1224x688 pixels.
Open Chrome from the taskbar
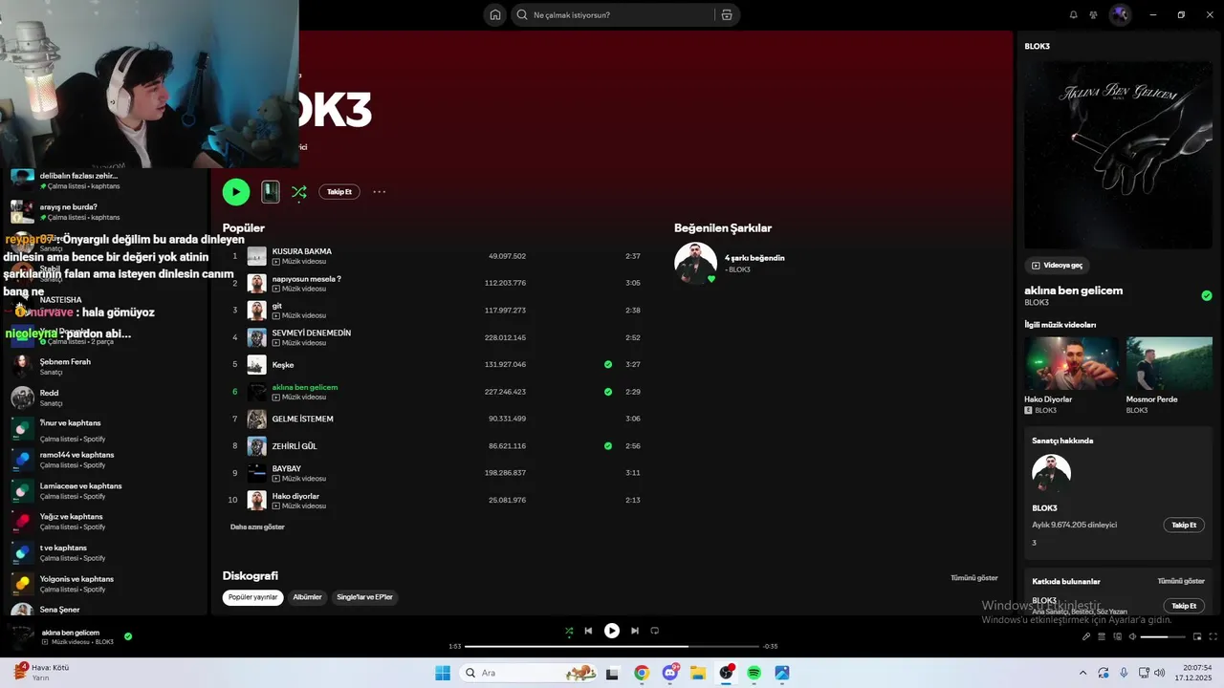[x=642, y=673]
